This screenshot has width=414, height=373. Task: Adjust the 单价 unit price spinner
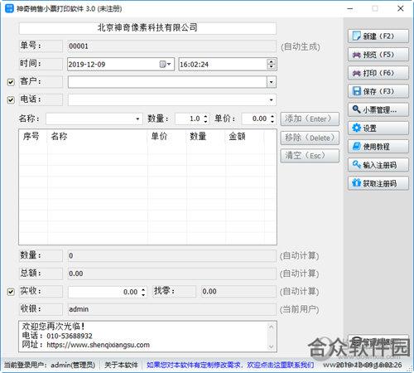pyautogui.click(x=272, y=119)
